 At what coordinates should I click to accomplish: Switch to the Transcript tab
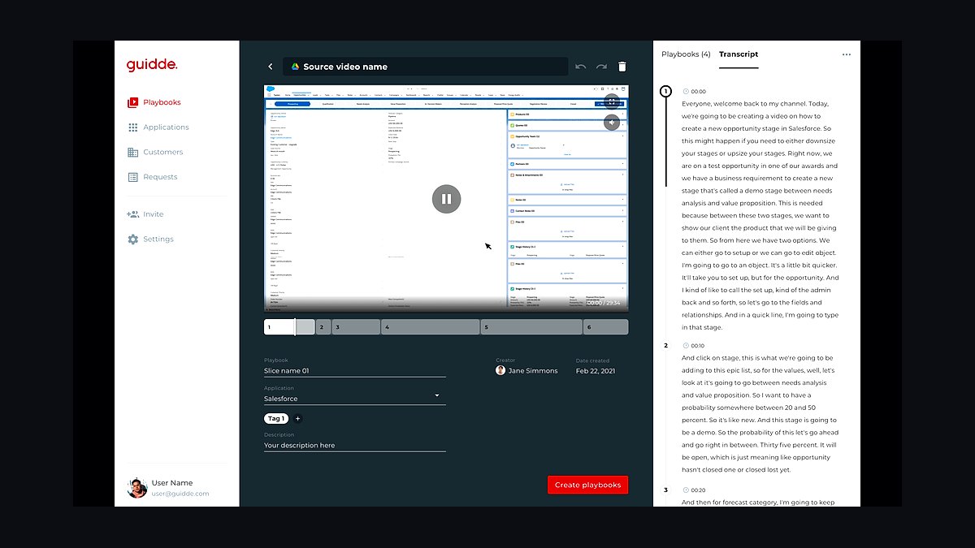point(739,54)
